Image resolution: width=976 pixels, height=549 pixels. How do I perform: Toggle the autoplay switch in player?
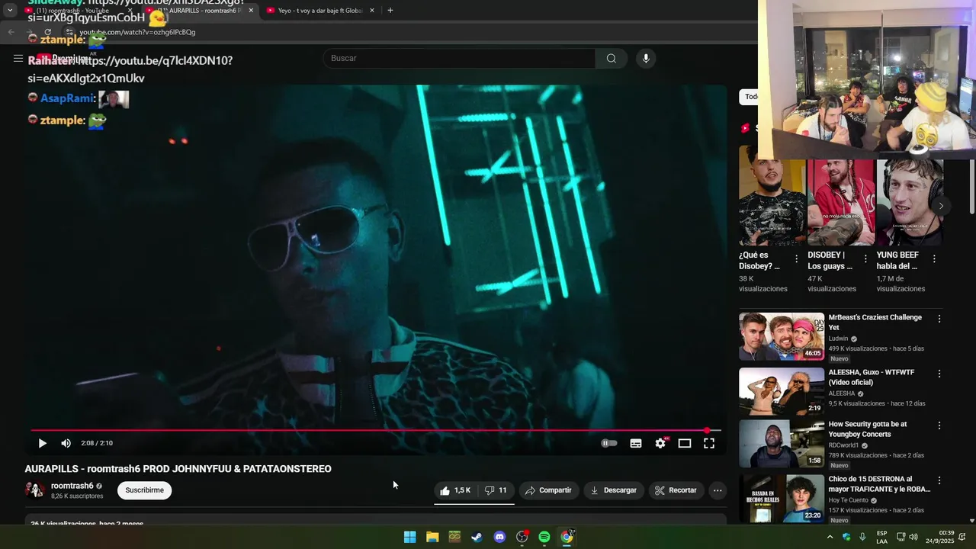coord(608,443)
